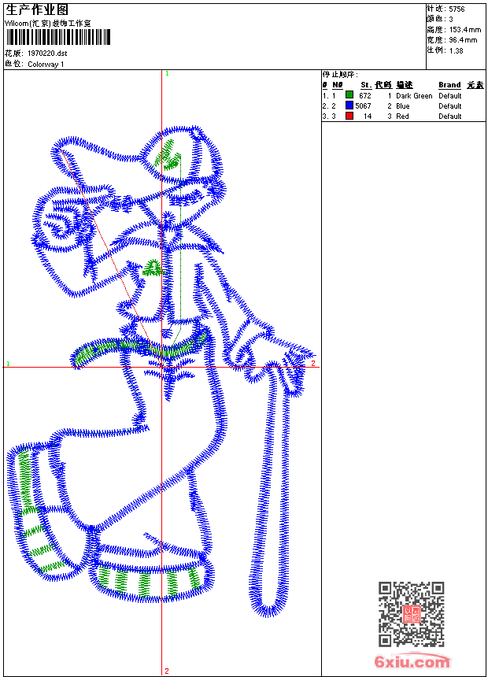
Task: Select the barcode under the Wilcom header
Action: click(58, 38)
